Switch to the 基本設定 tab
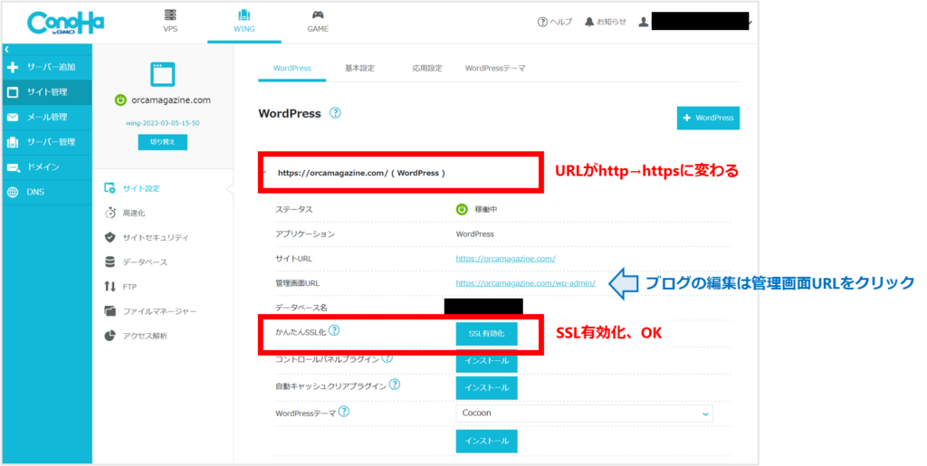The image size is (927, 466). coord(359,69)
